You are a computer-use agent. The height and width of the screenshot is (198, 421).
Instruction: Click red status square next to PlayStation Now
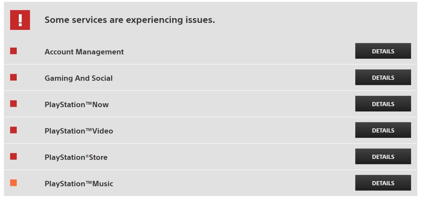pos(13,104)
